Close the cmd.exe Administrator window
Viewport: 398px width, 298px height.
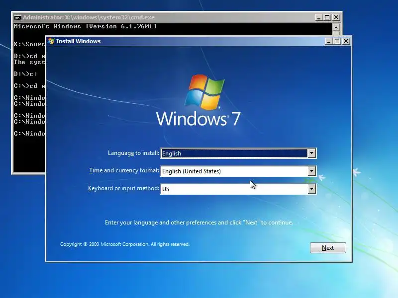click(336, 17)
